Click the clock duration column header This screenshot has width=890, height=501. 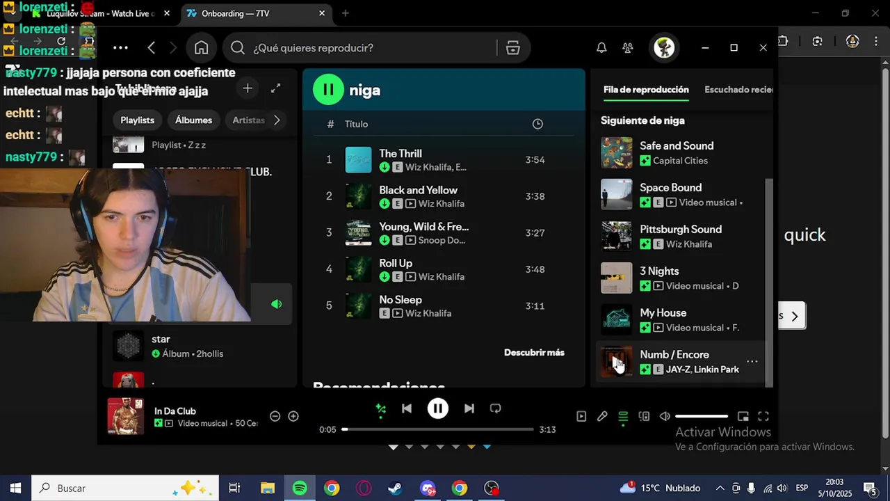point(537,124)
